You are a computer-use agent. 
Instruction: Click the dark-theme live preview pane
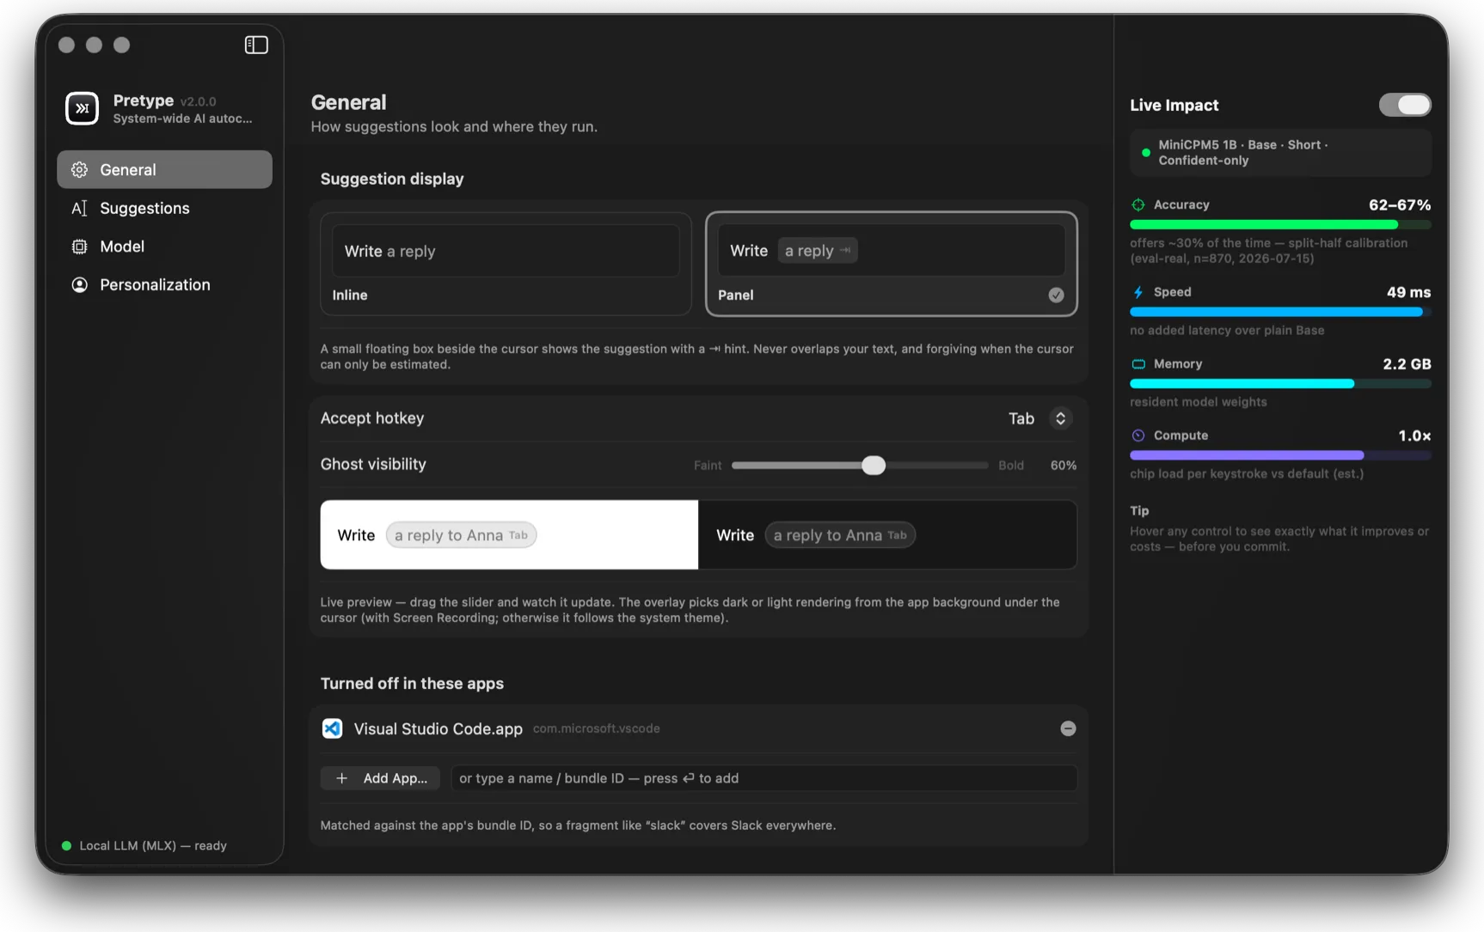(887, 535)
